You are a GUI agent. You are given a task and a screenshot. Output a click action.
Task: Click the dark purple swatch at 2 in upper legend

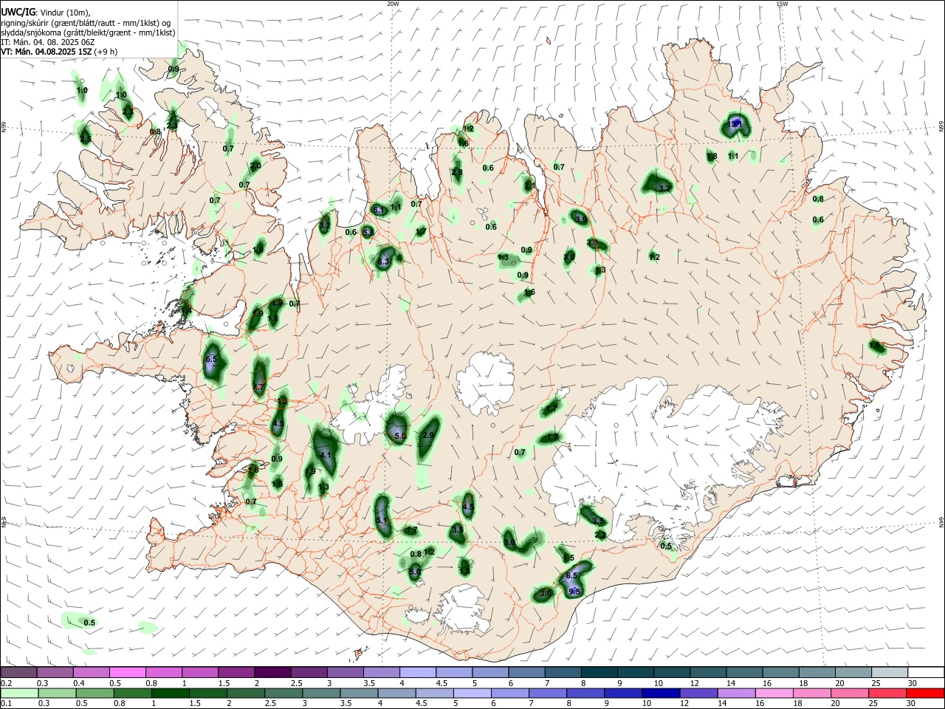coord(274,672)
